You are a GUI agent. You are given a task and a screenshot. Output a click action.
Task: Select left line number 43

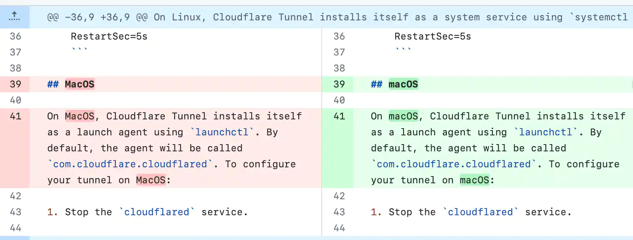point(15,212)
